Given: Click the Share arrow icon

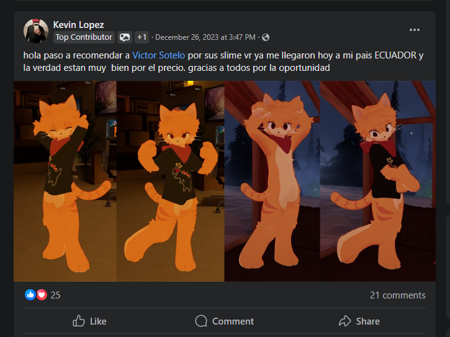Looking at the screenshot, I should coord(344,321).
